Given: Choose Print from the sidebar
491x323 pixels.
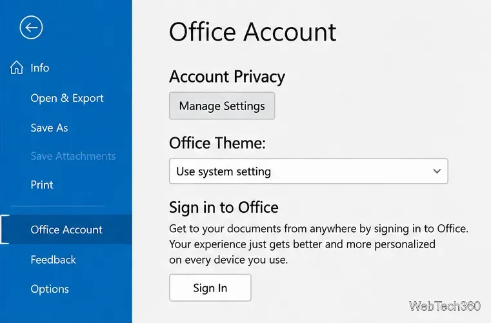Looking at the screenshot, I should click(x=42, y=184).
